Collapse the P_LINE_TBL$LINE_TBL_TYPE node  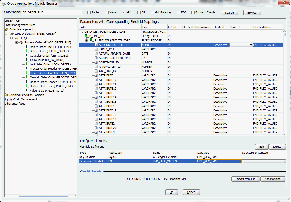tap(87, 40)
